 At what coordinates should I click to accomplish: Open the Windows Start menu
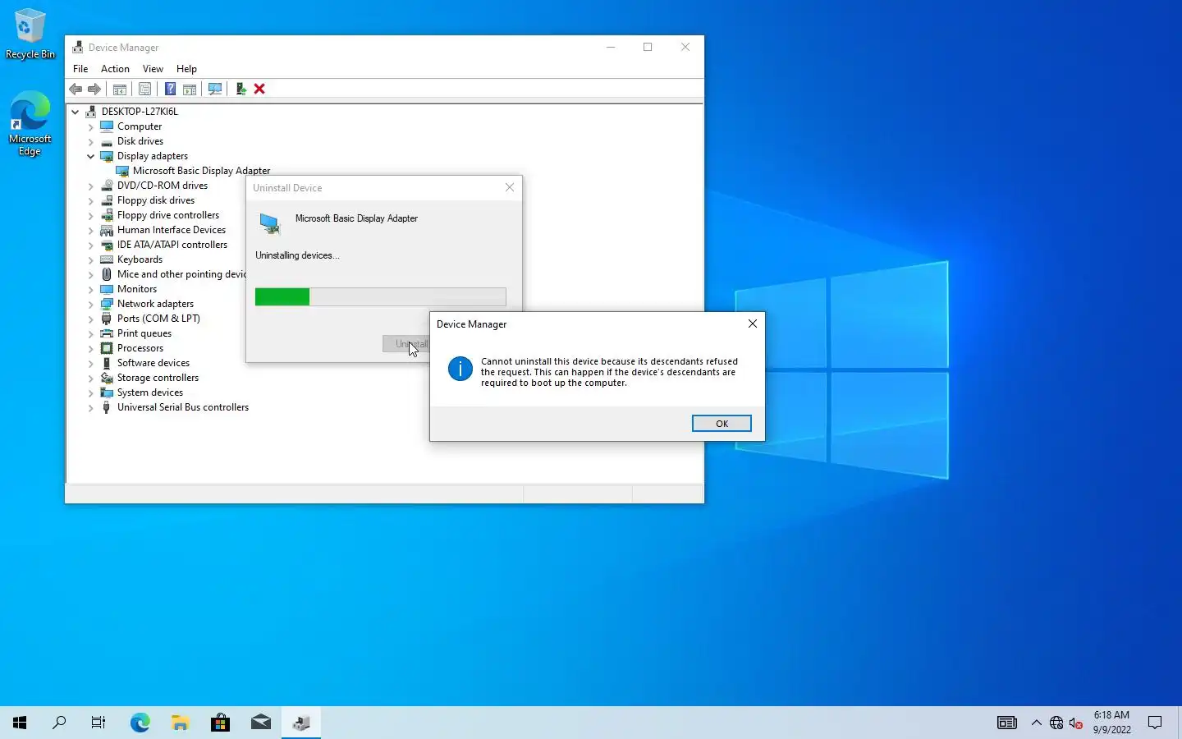20,723
